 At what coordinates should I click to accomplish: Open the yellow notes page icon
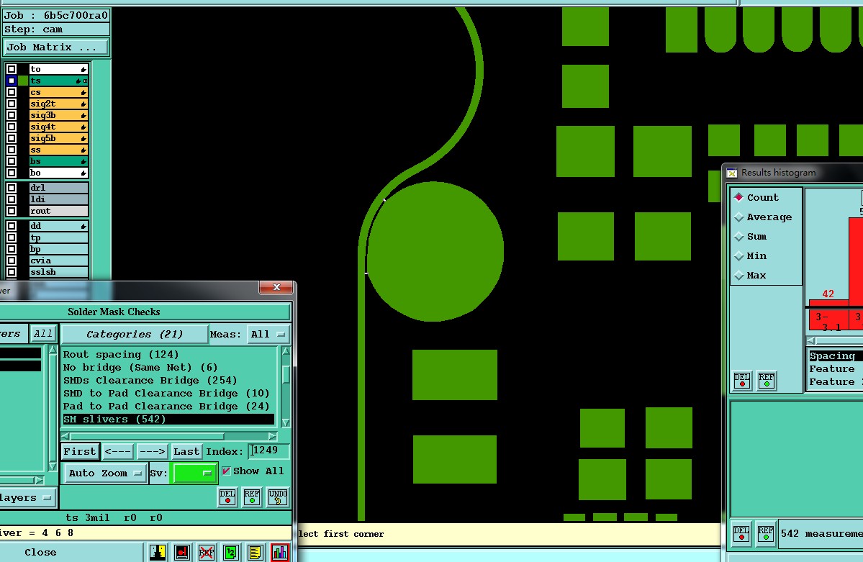pos(256,552)
